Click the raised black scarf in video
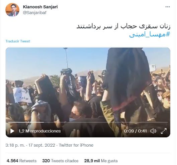The width and height of the screenshot is (177, 165). click(x=126, y=79)
